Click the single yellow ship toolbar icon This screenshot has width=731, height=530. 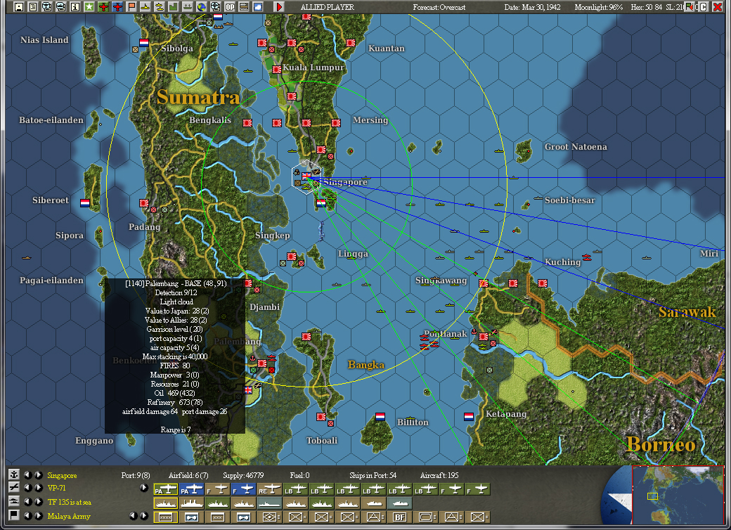[145, 7]
